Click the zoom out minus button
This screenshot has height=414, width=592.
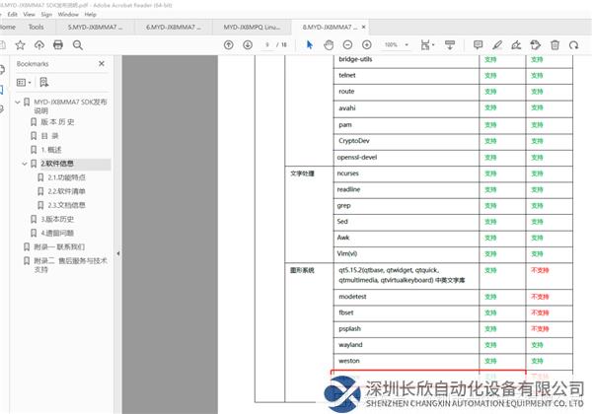click(x=347, y=45)
